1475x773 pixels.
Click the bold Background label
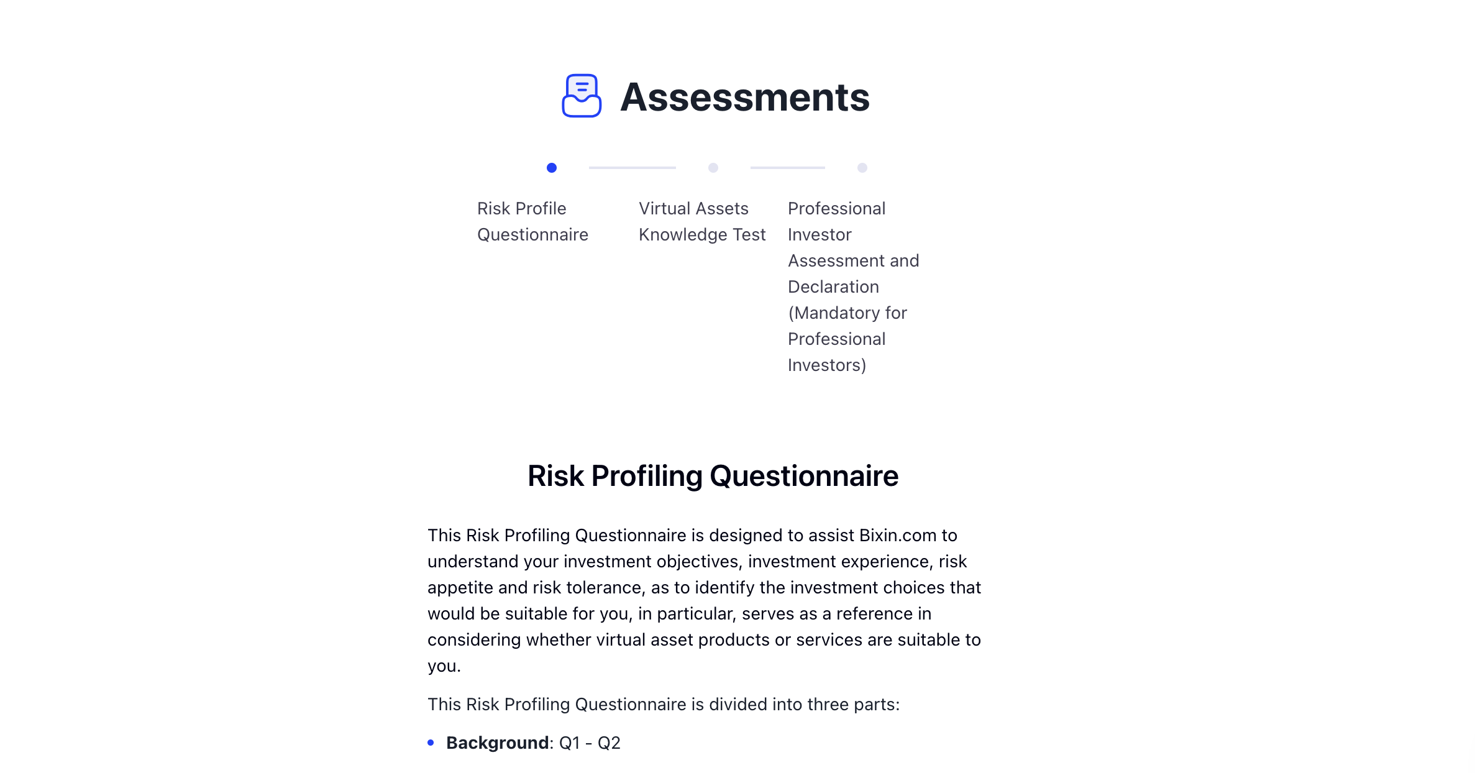498,743
